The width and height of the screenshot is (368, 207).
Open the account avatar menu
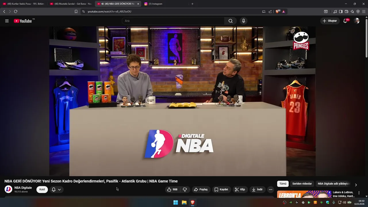point(356,21)
